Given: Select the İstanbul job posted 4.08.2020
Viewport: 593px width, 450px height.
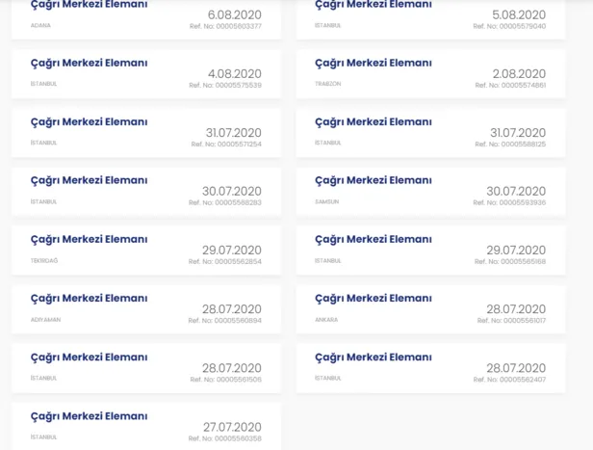Looking at the screenshot, I should click(89, 64).
